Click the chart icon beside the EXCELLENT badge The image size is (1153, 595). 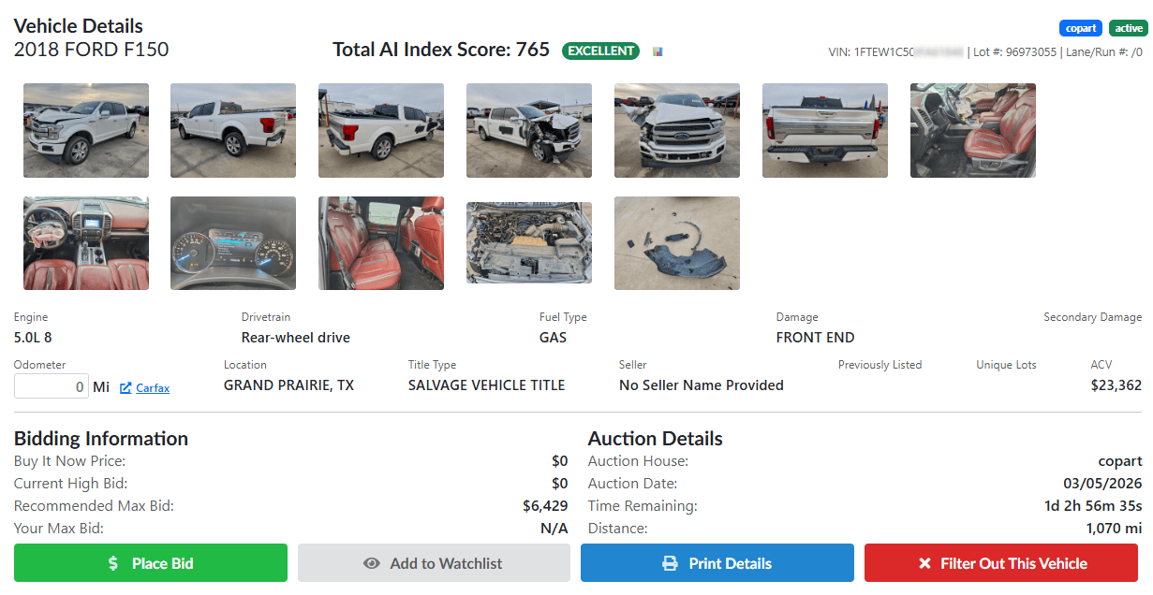coord(658,51)
